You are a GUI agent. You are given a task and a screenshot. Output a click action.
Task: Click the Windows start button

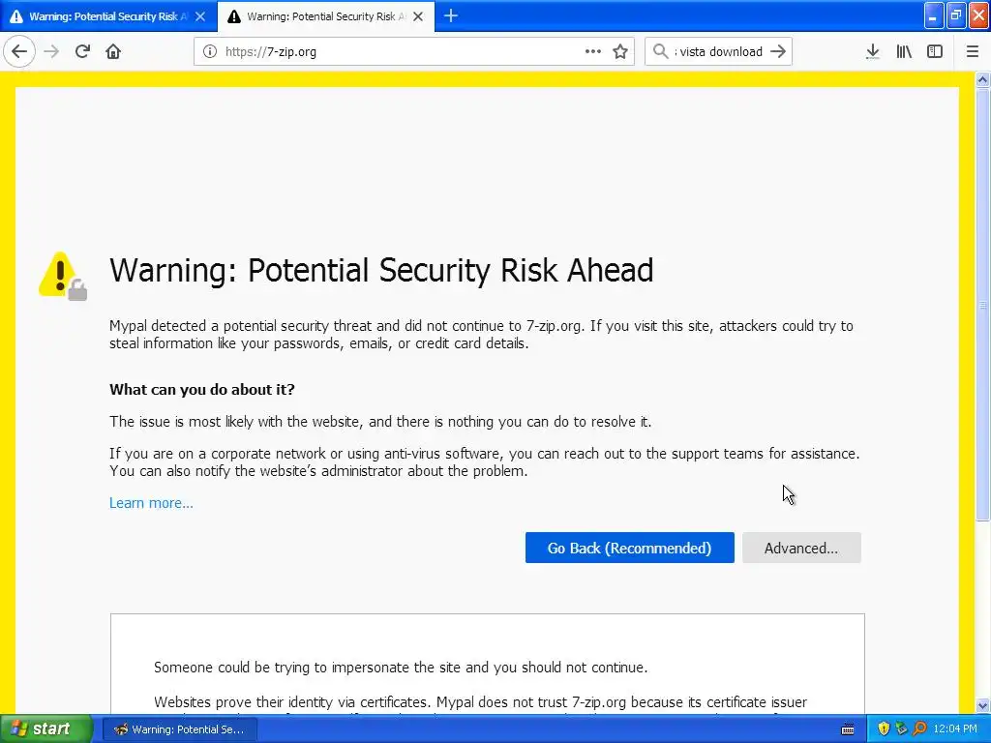(x=46, y=729)
